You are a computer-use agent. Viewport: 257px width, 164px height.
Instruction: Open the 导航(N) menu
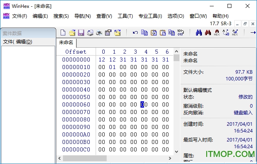pyautogui.click(x=82, y=16)
